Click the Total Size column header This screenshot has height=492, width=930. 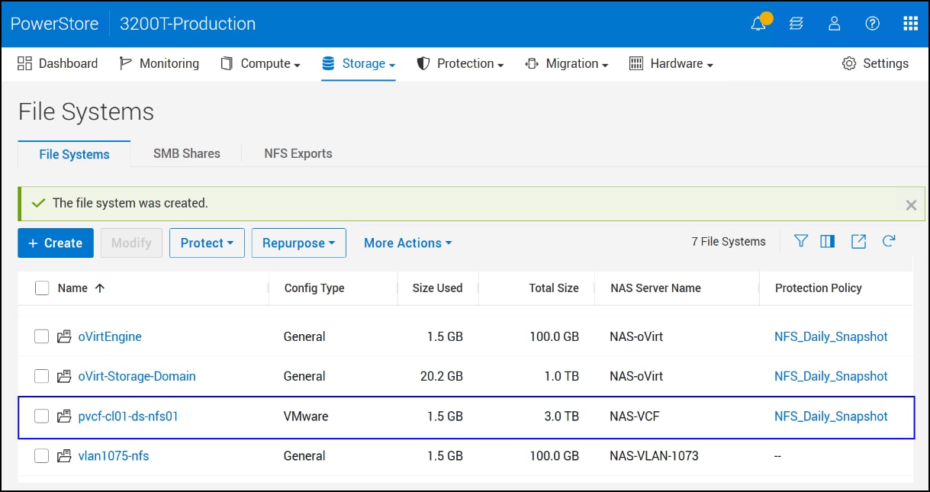point(554,288)
